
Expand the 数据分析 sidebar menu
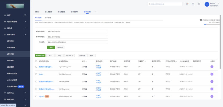pos(25,99)
